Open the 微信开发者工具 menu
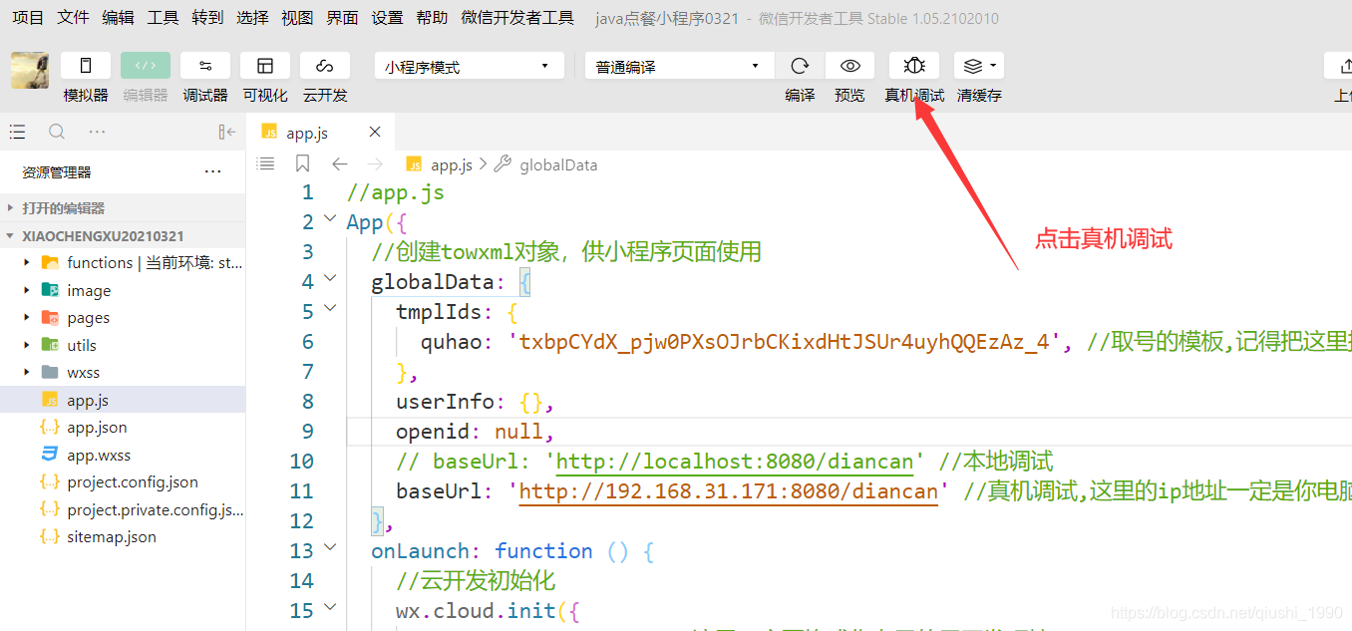Image resolution: width=1352 pixels, height=631 pixels. tap(517, 18)
